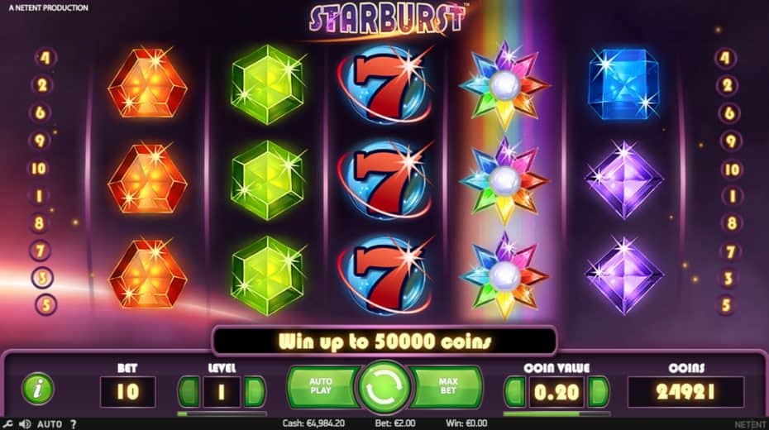Open the wrench settings icon
Image resolution: width=769 pixels, height=430 pixels.
pyautogui.click(x=7, y=424)
